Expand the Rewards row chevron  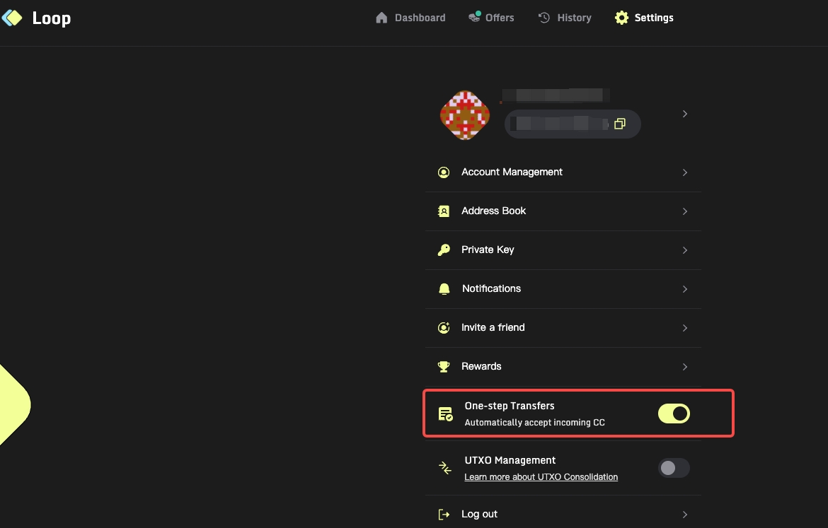684,367
